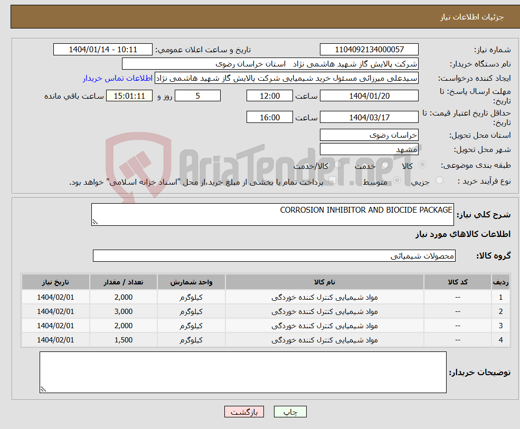Click the delivery city field مشهد
520x429 pixels.
pyautogui.click(x=369, y=149)
